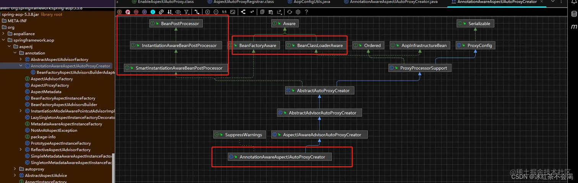Zoom in on the diagram
Screen dimensions: 578x183
208,12
